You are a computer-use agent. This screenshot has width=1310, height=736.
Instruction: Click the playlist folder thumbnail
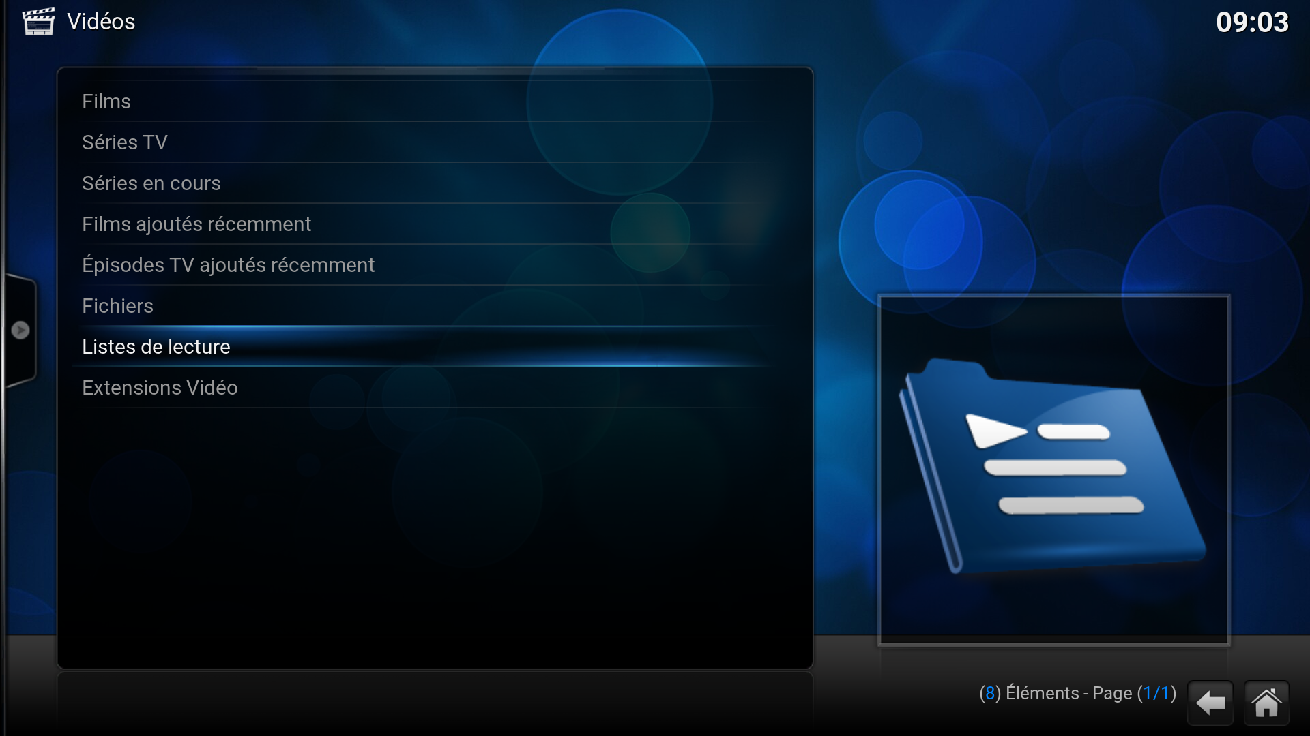pyautogui.click(x=1054, y=470)
